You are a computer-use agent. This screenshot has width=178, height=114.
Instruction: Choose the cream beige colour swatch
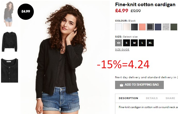pyautogui.click(x=126, y=27)
